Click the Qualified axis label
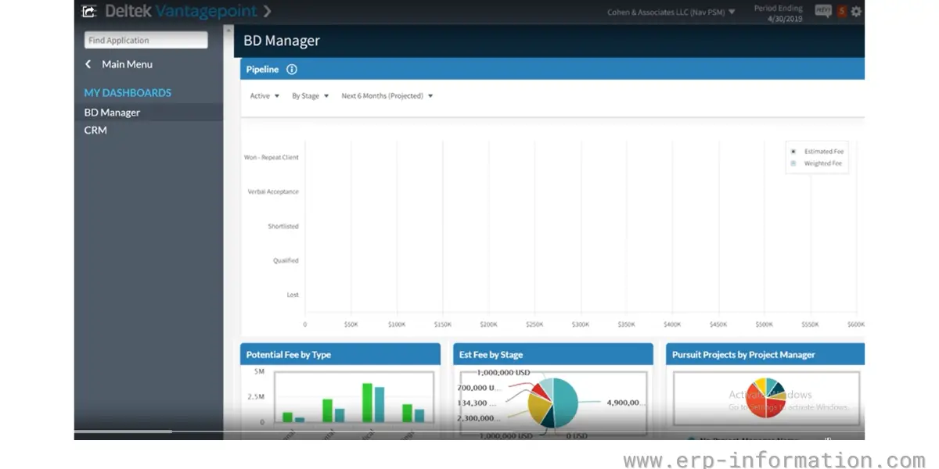Viewport: 939px width, 469px height. pos(286,260)
